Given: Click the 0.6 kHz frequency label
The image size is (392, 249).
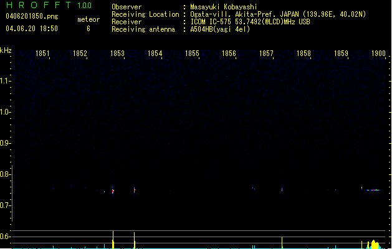Looking at the screenshot, I should pyautogui.click(x=5, y=237).
